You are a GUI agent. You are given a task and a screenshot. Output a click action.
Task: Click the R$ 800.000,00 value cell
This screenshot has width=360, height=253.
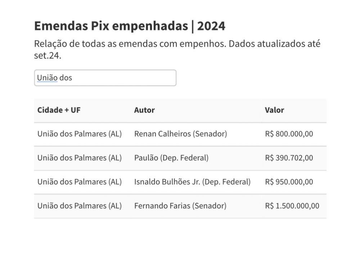click(289, 134)
